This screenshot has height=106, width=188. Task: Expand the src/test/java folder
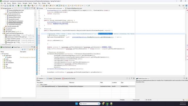click(x=3, y=30)
